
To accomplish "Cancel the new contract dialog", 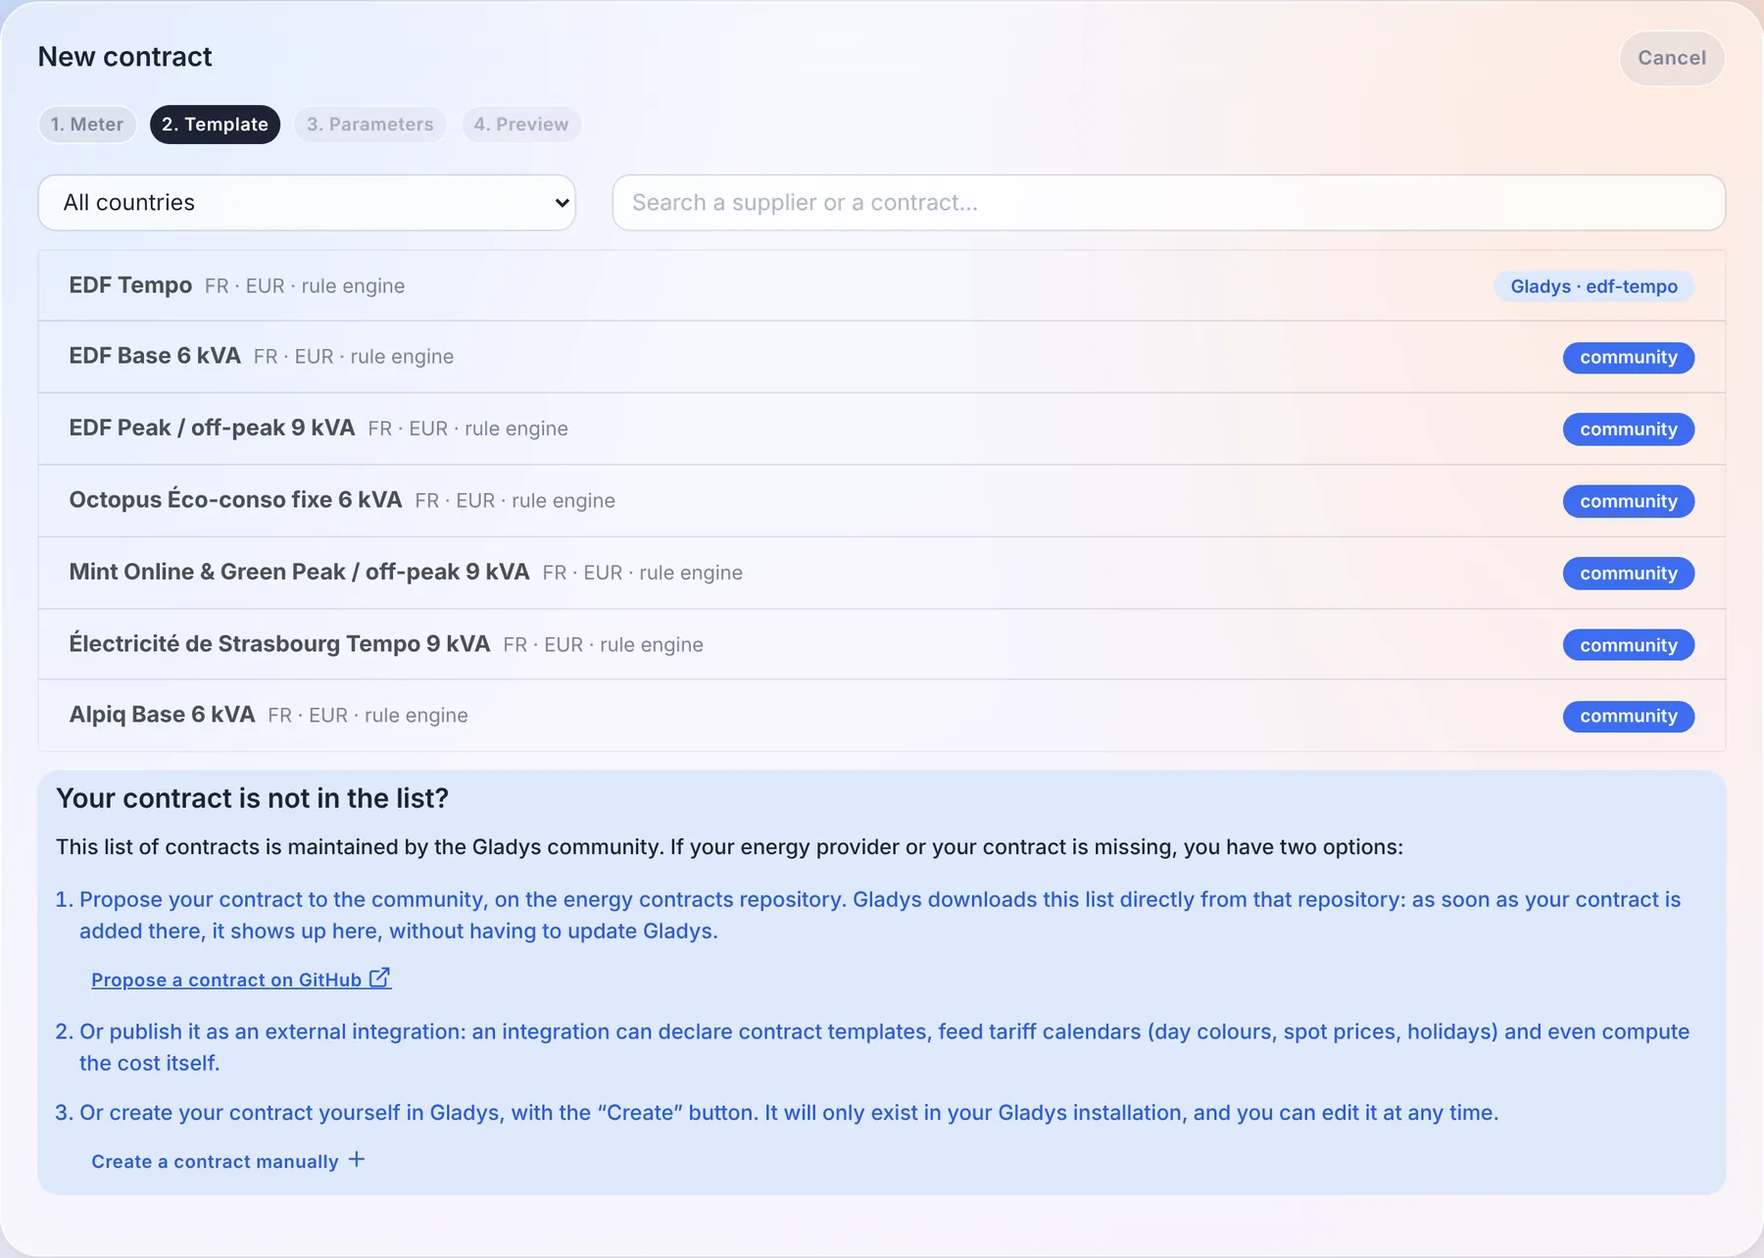I will 1672,58.
